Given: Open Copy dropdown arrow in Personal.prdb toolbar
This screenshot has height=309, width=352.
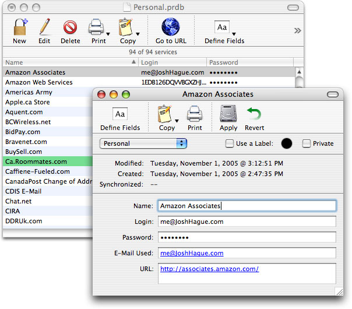Looking at the screenshot, I should pyautogui.click(x=138, y=34).
